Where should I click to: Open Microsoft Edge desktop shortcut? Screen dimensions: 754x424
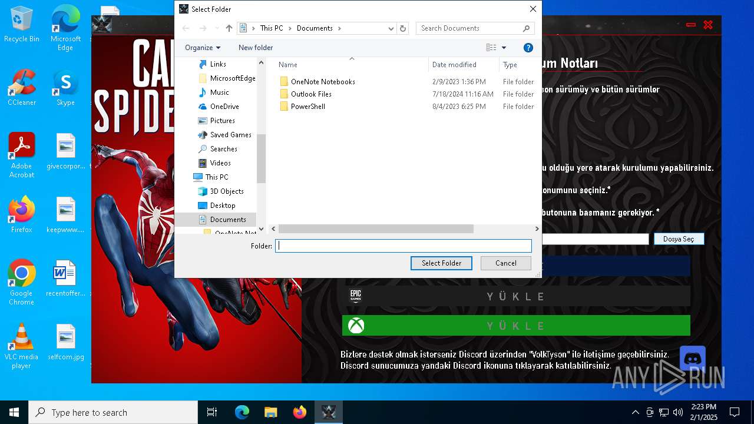point(65,28)
